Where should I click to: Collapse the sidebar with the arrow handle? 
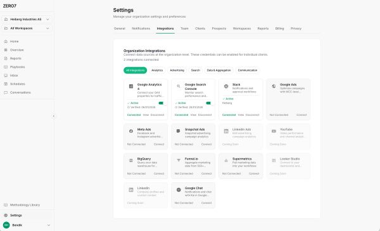54,116
